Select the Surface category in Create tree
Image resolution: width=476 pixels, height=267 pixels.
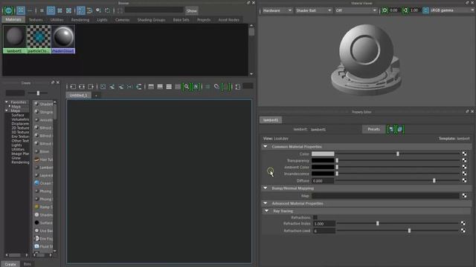18,115
